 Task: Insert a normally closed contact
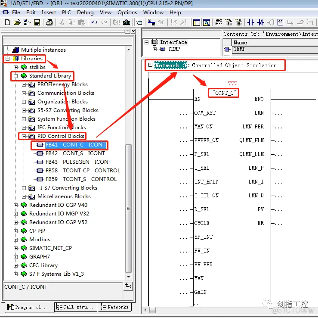(x=261, y=22)
